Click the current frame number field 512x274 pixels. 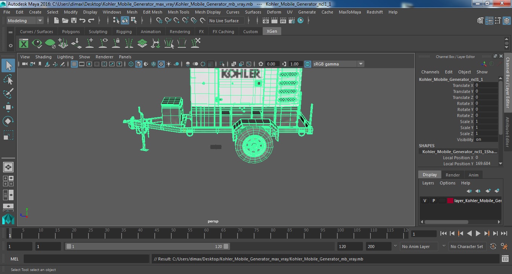click(x=424, y=234)
